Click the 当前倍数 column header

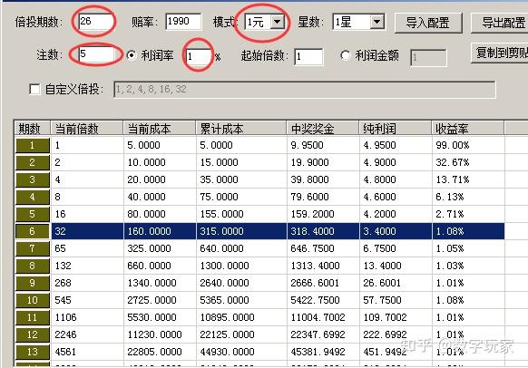[x=87, y=128]
